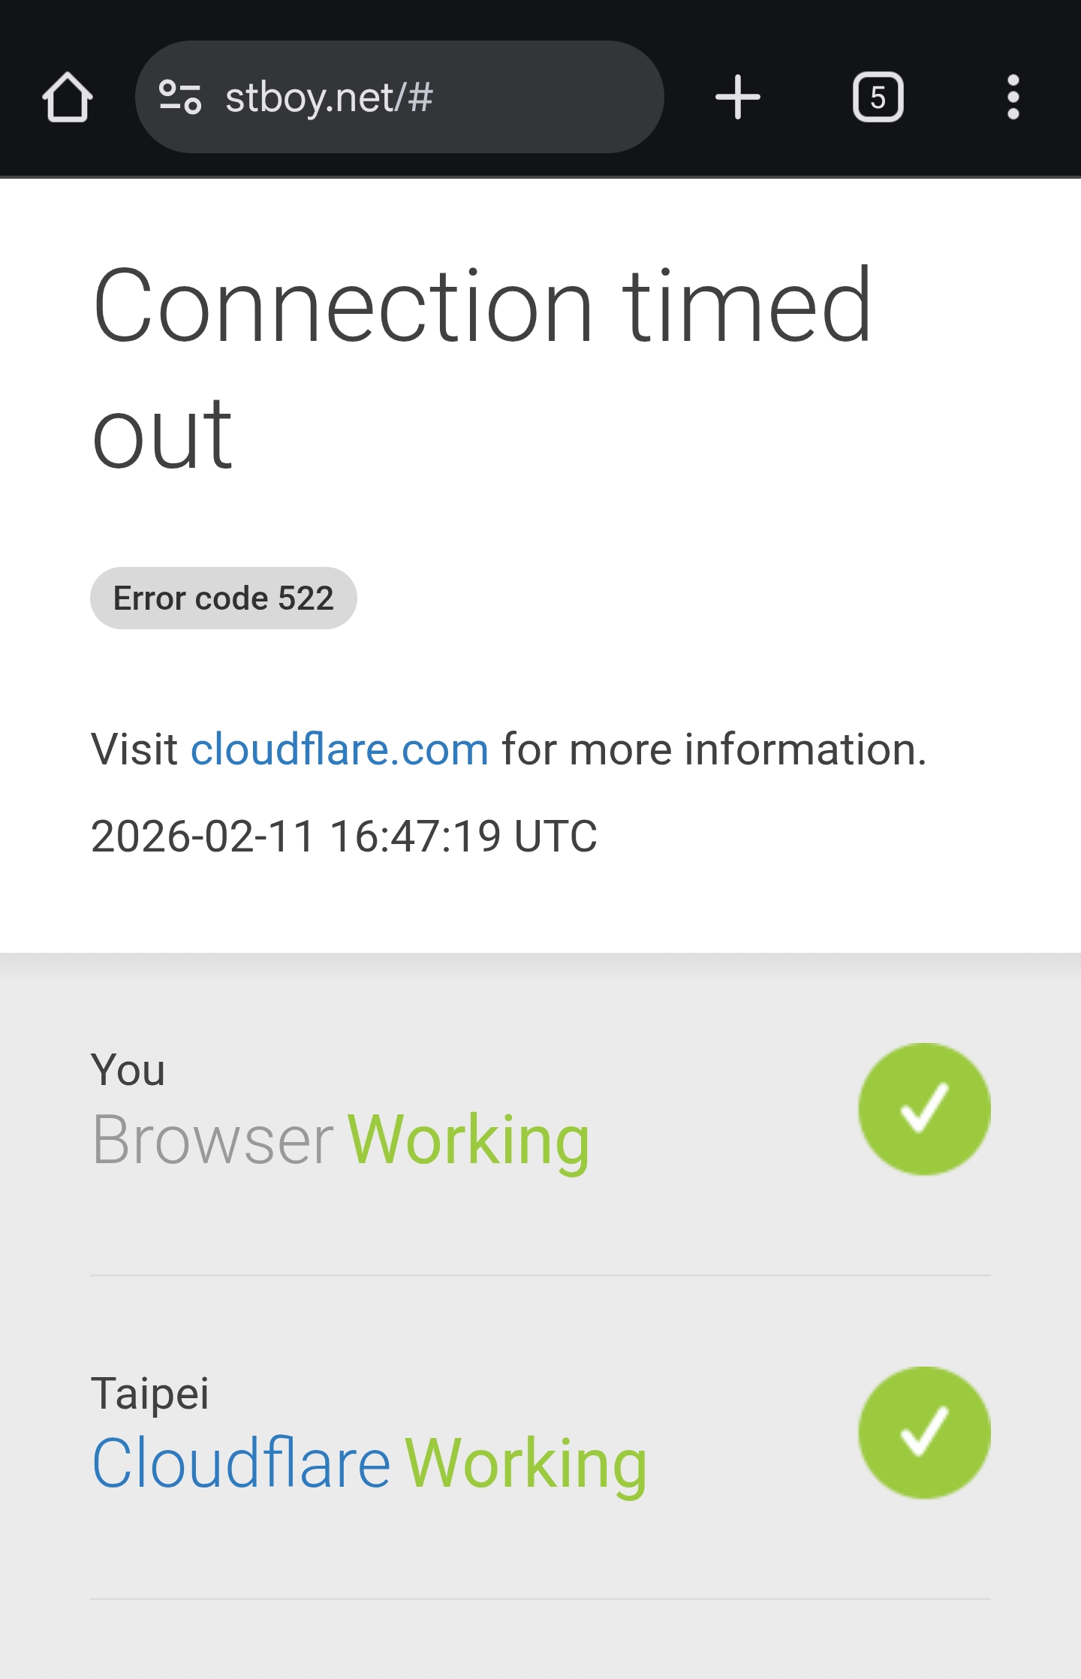Viewport: 1081px width, 1679px height.
Task: Open the tab switcher showing 5 tabs
Action: click(x=878, y=98)
